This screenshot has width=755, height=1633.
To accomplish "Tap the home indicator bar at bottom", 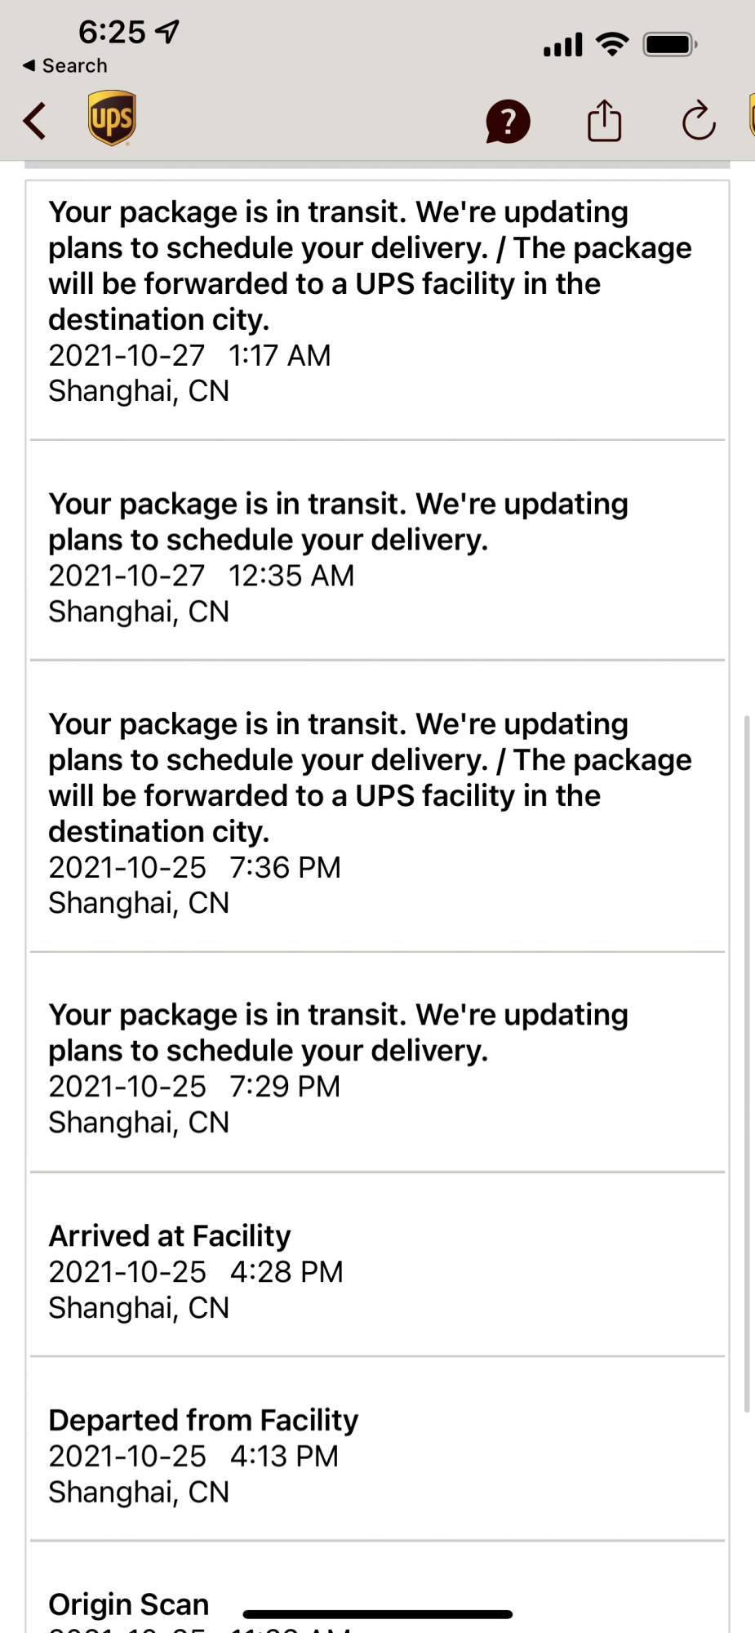I will pyautogui.click(x=377, y=1613).
